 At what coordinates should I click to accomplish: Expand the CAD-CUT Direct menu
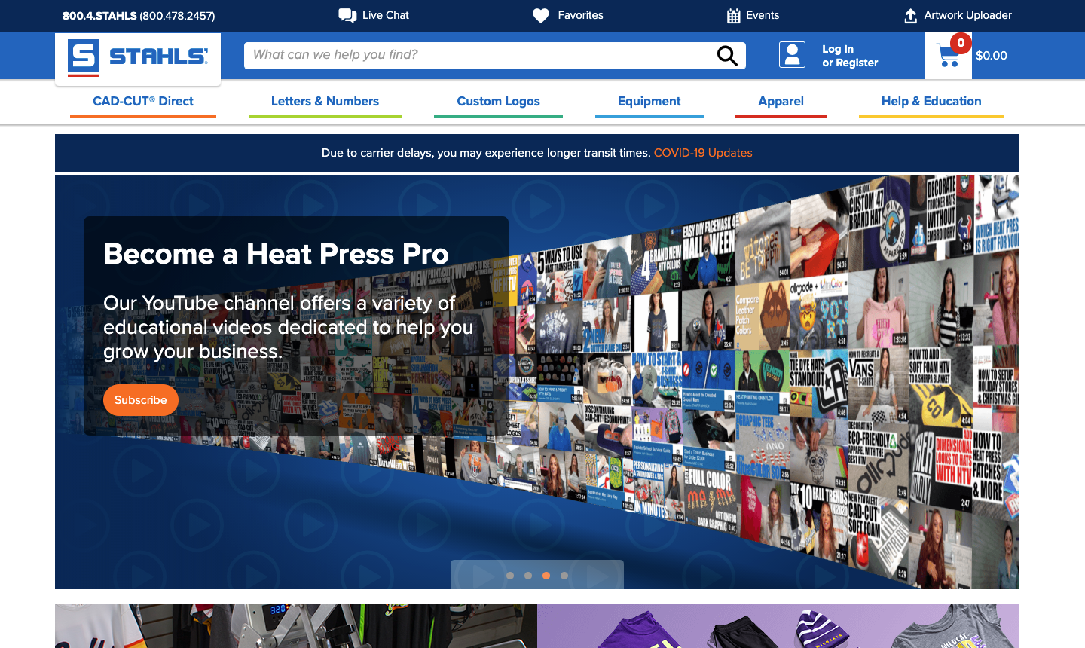[x=143, y=102]
